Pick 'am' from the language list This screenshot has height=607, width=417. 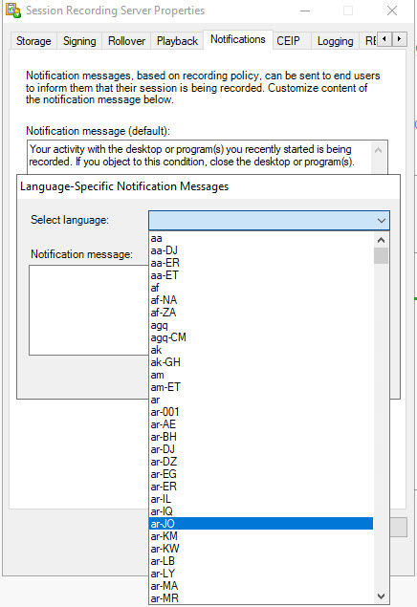(x=261, y=375)
